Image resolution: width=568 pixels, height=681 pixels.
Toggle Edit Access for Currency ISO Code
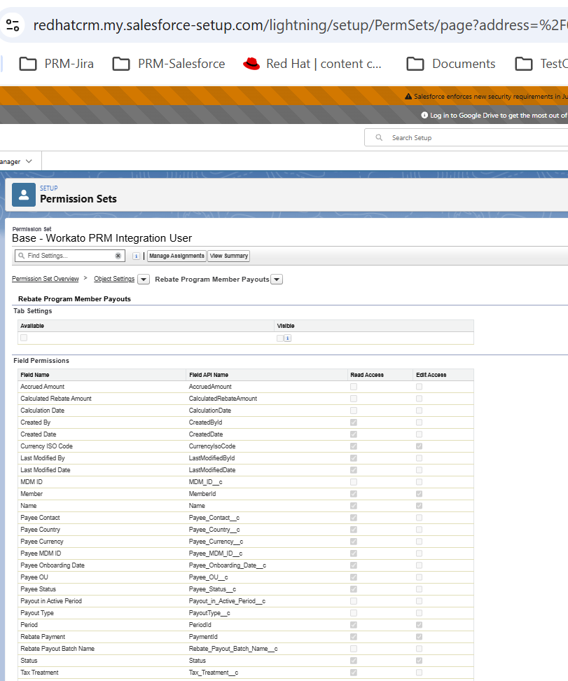[419, 446]
